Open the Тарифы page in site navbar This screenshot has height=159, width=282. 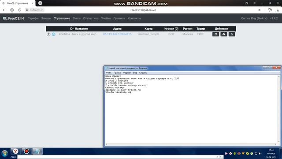click(33, 18)
